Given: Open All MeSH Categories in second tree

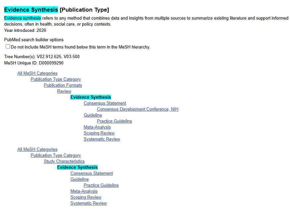Looking at the screenshot, I should click(x=37, y=149).
